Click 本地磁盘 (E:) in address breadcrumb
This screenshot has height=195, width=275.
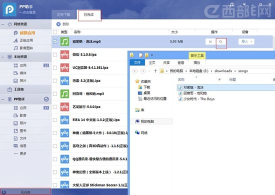(198, 71)
